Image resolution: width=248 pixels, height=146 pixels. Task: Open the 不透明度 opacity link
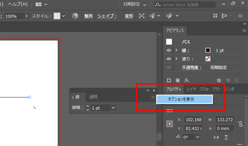click(x=192, y=67)
